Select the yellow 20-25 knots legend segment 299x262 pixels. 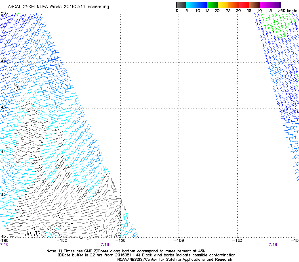223,5
